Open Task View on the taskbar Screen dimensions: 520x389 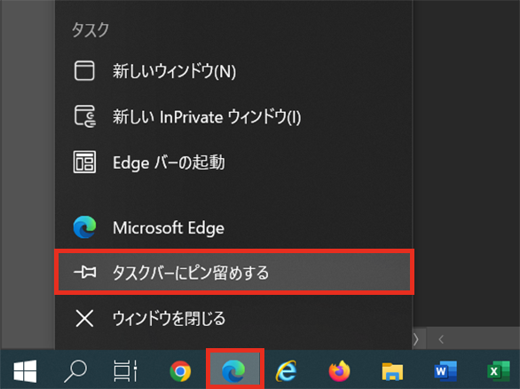[x=125, y=370]
